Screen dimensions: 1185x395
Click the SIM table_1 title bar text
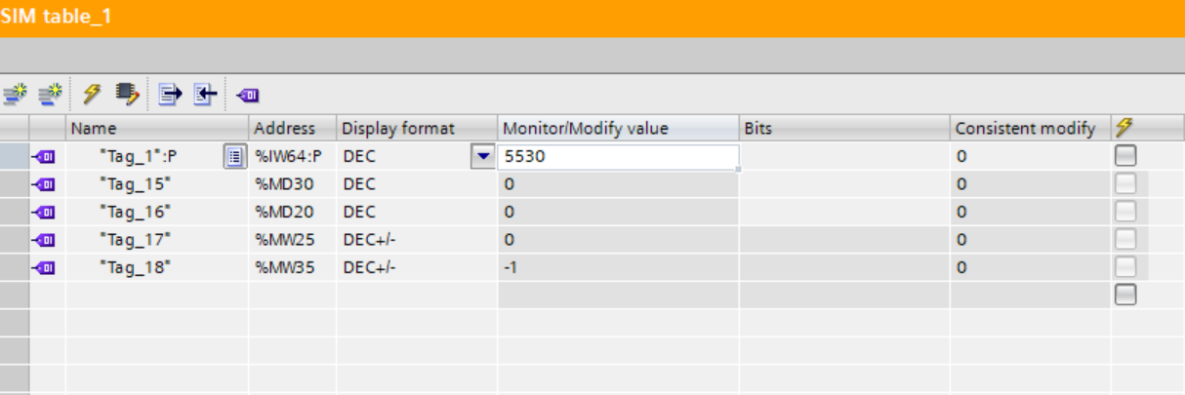tap(56, 18)
